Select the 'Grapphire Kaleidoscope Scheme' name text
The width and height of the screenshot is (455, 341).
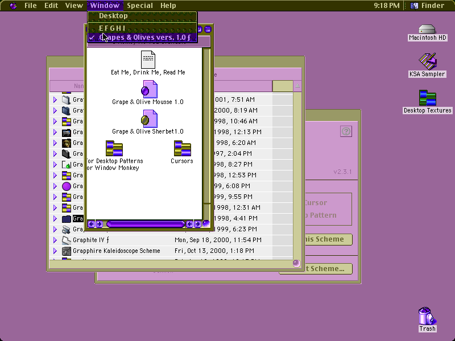pyautogui.click(x=117, y=251)
